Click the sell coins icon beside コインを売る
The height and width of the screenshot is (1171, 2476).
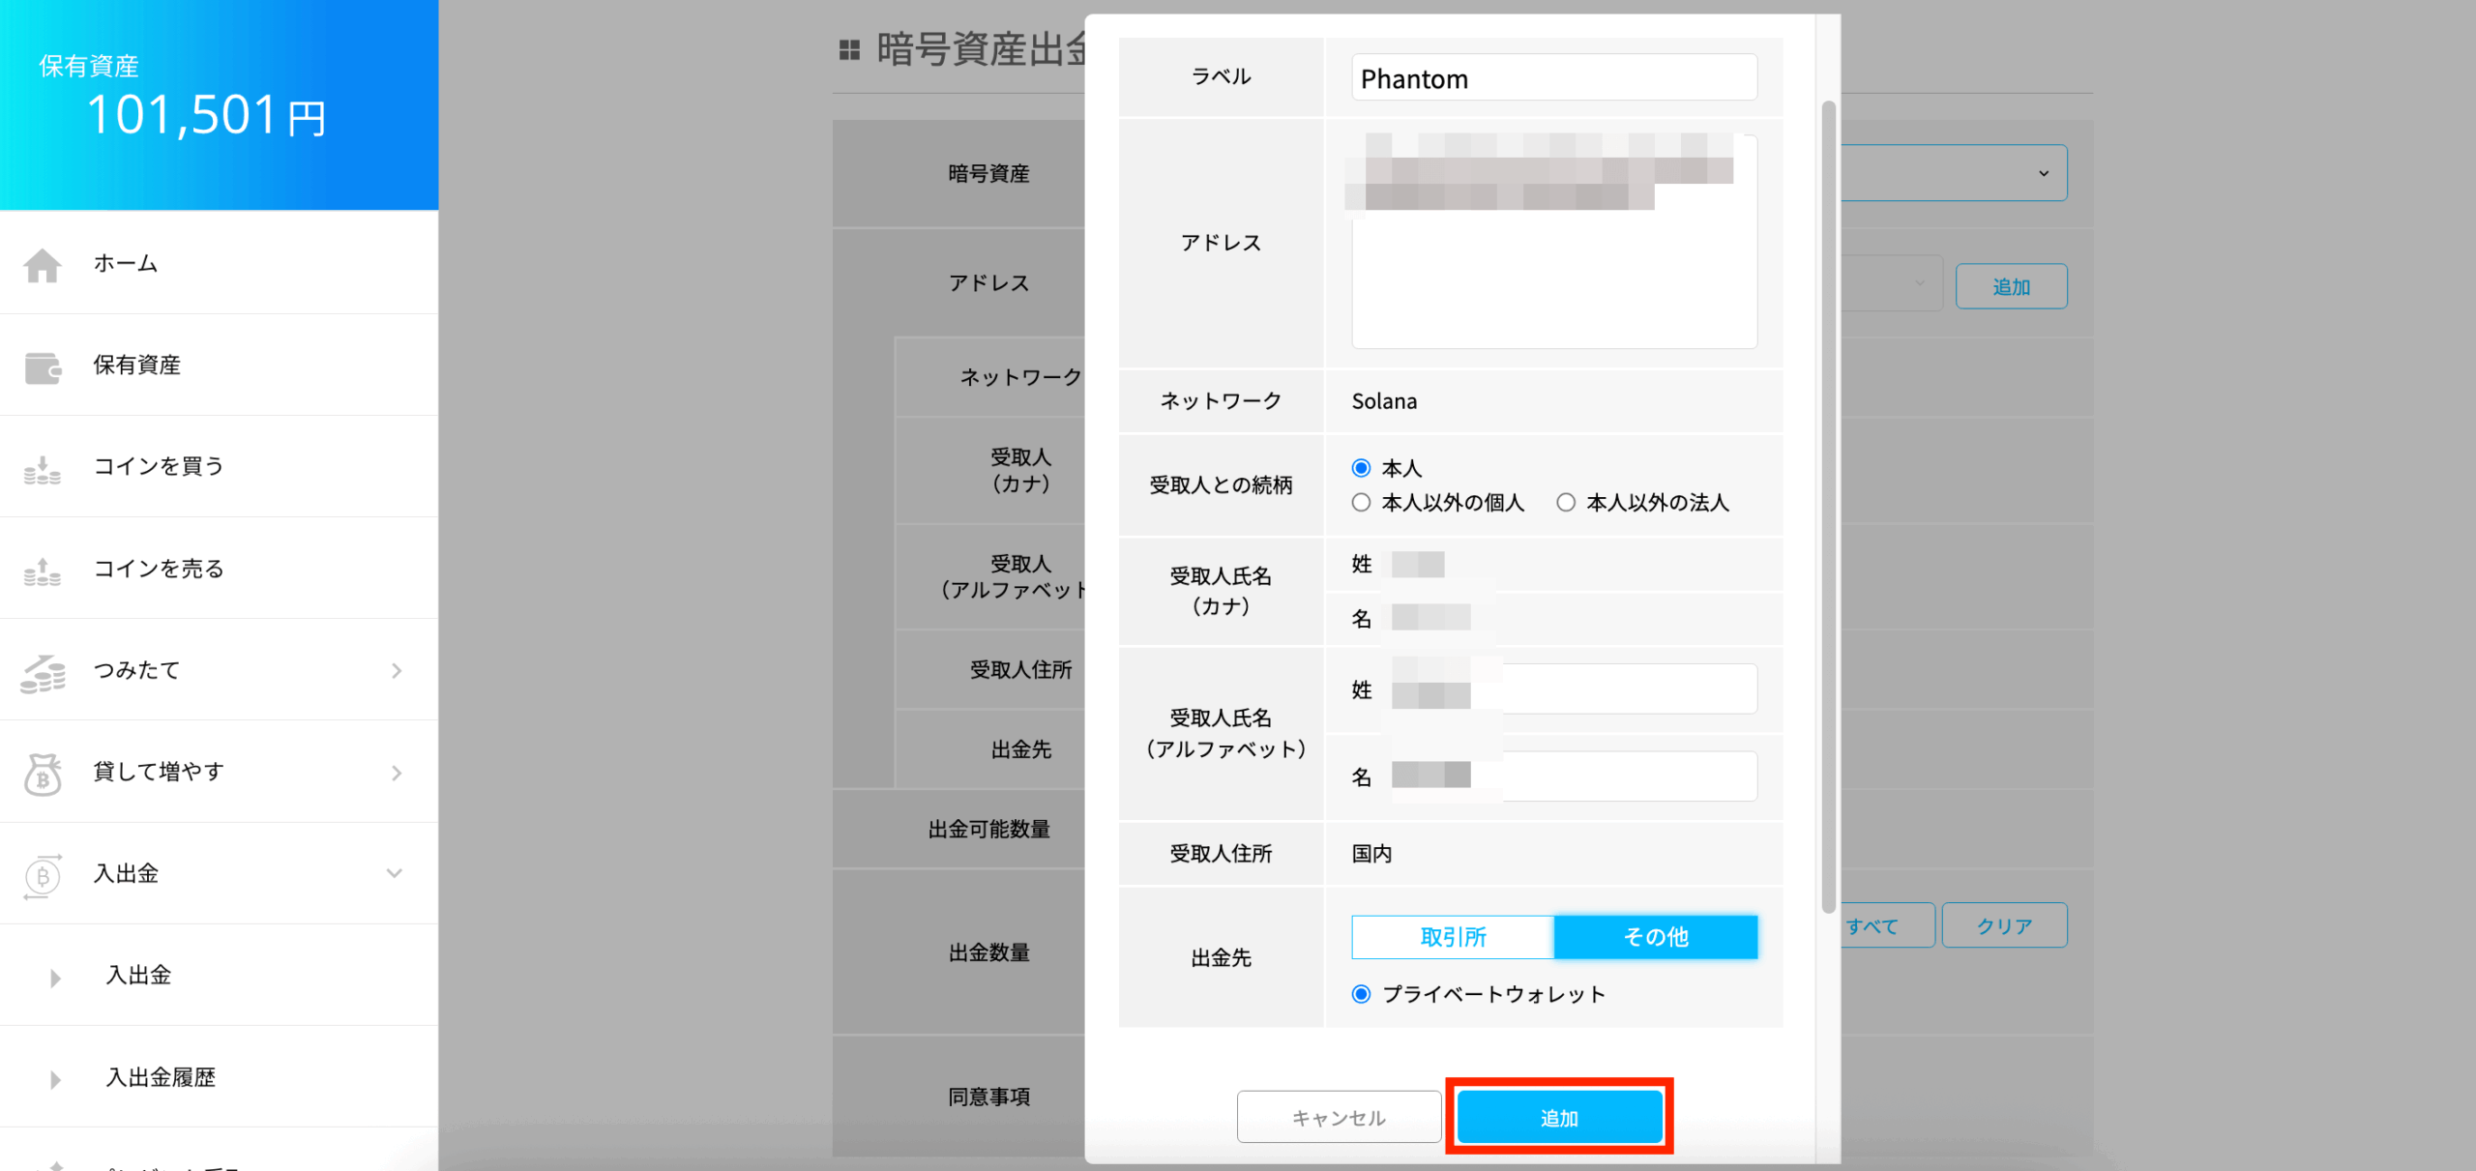[x=43, y=571]
